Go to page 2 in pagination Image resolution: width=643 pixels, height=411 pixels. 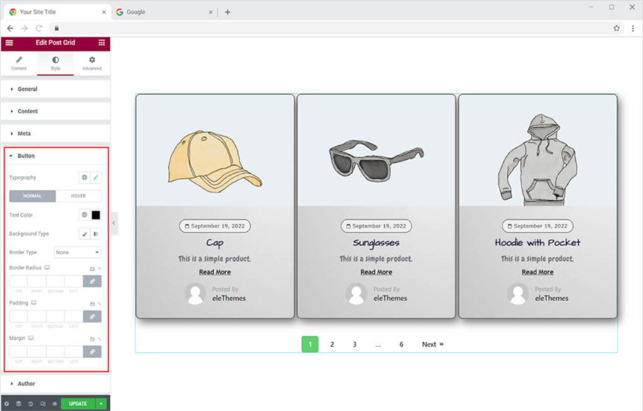coord(332,344)
